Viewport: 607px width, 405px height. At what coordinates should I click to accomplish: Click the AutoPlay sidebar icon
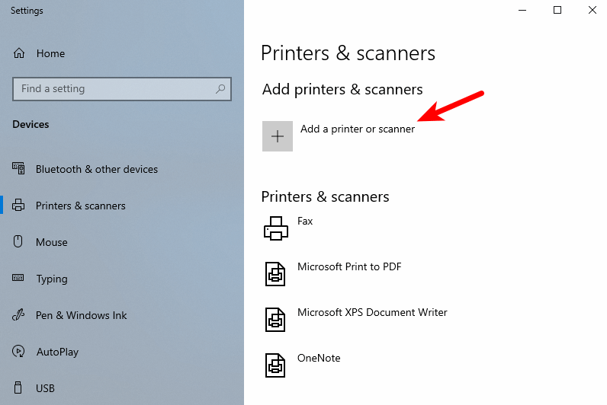18,351
